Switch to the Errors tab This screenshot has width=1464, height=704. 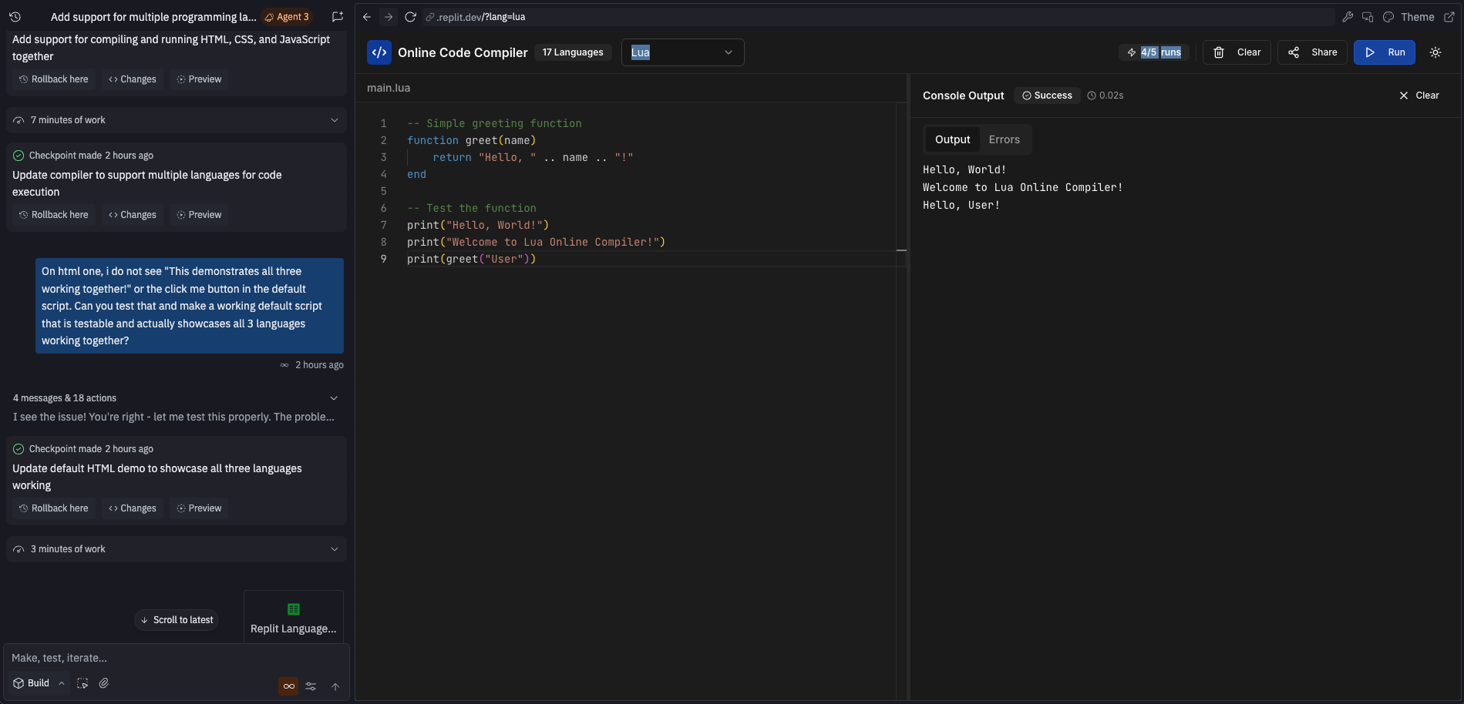(1004, 139)
